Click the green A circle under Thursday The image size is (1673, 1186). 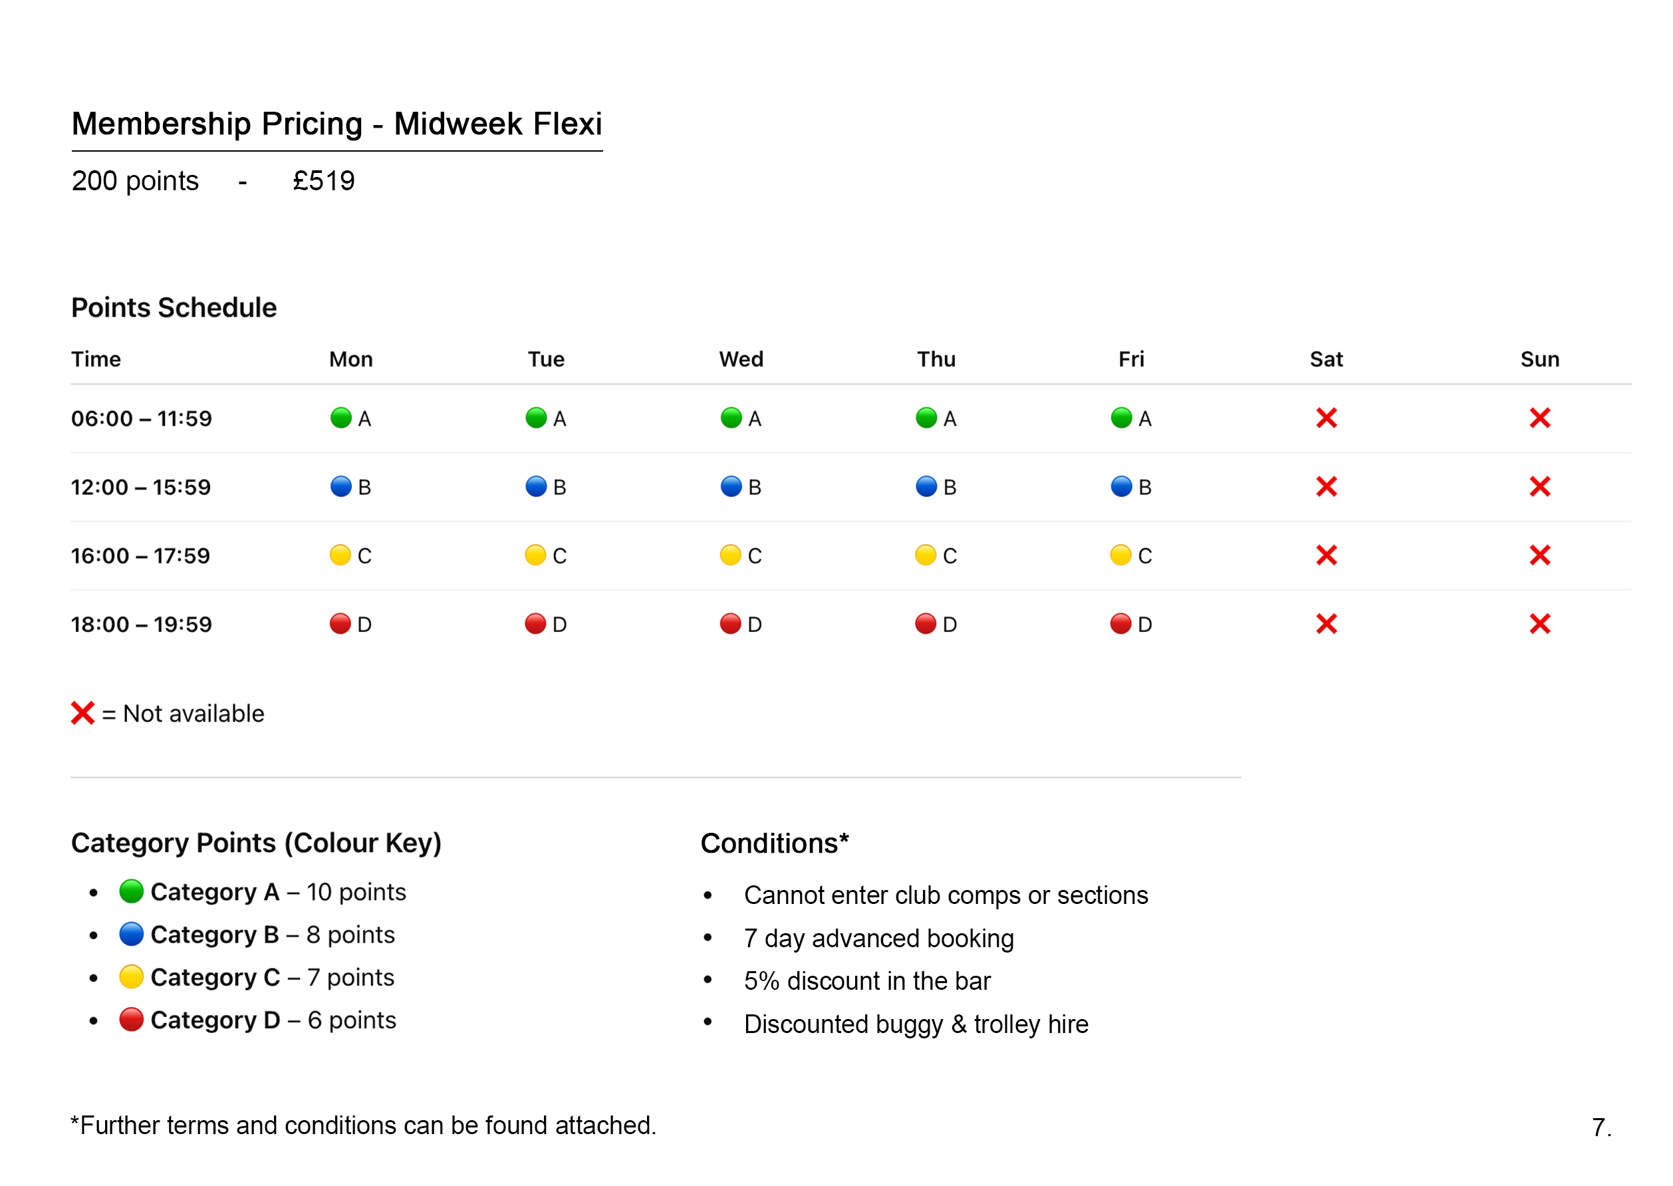926,418
